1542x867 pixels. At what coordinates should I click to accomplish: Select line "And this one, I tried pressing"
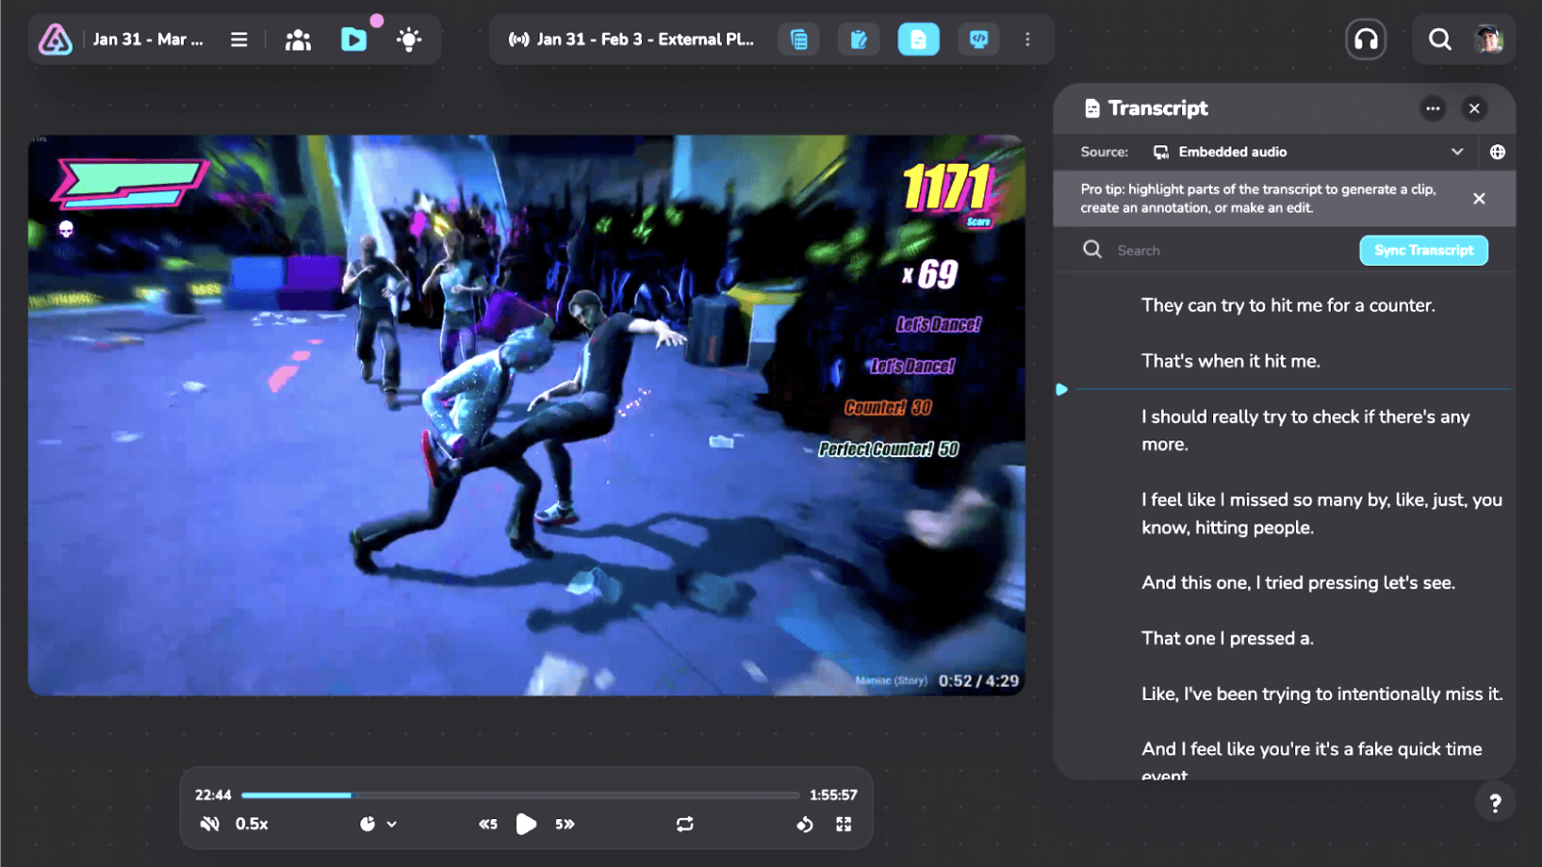coord(1298,583)
